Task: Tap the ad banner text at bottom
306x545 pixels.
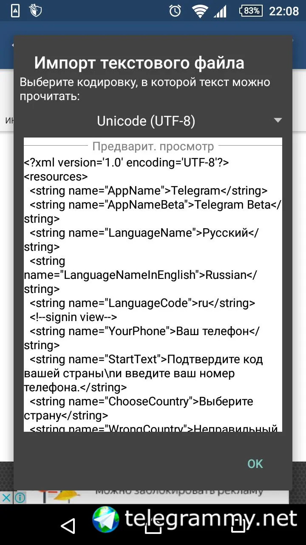Action: [178, 491]
